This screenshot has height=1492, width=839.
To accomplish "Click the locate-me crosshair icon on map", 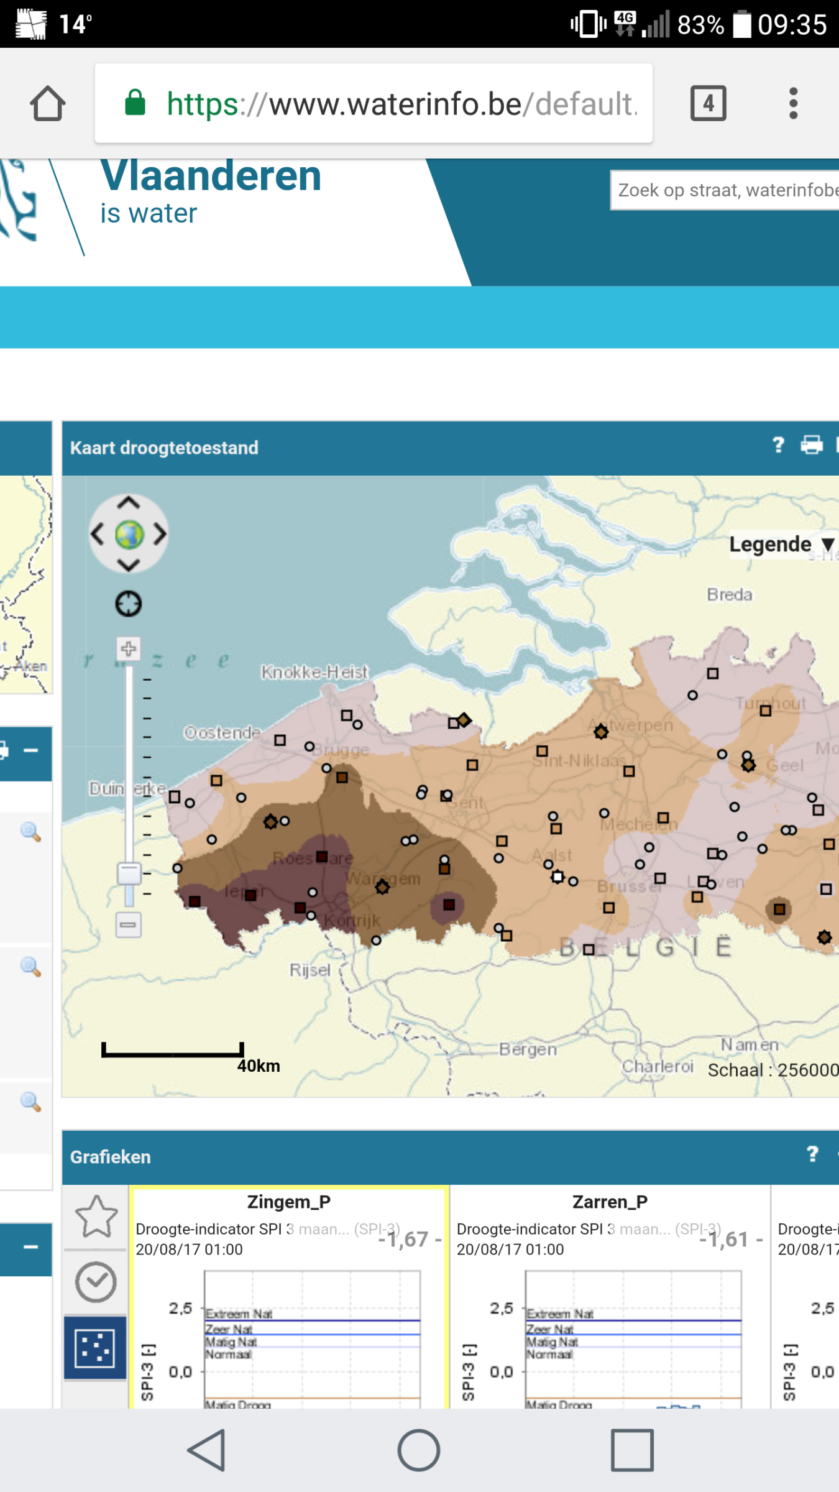I will (x=129, y=604).
